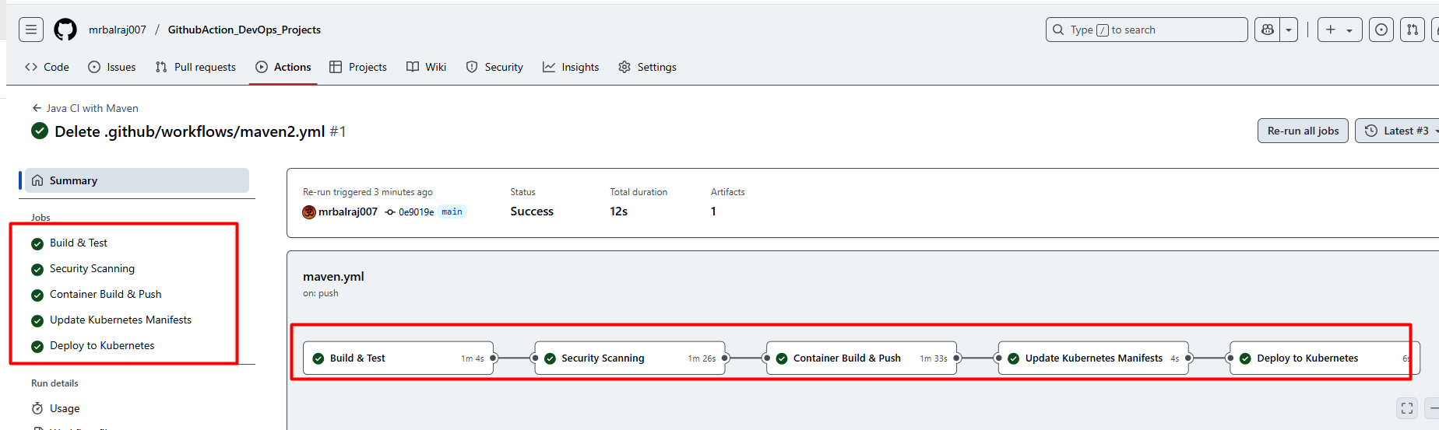Click the fullscreen graph icon
Viewport: 1439px width, 430px height.
(1407, 408)
